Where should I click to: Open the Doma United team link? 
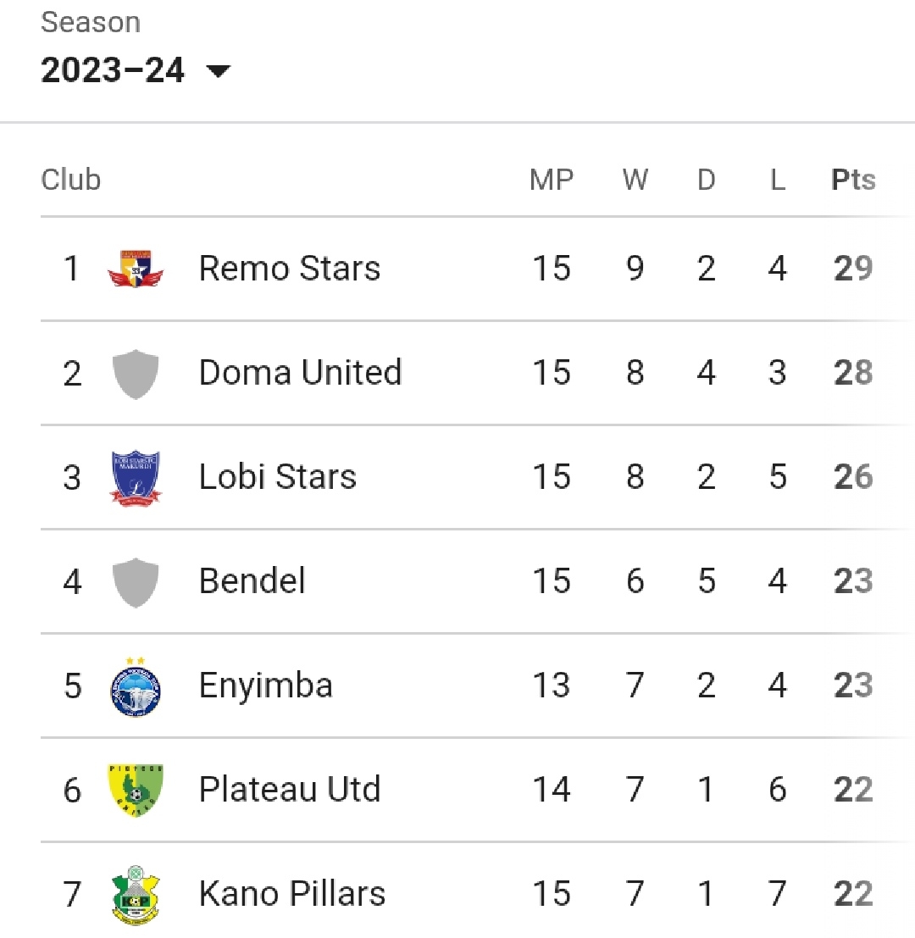[x=300, y=374]
